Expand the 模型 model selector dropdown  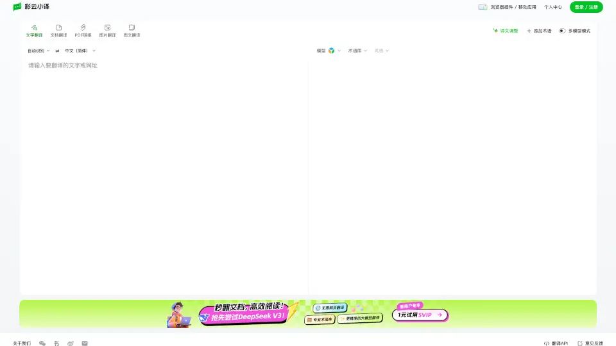click(329, 51)
